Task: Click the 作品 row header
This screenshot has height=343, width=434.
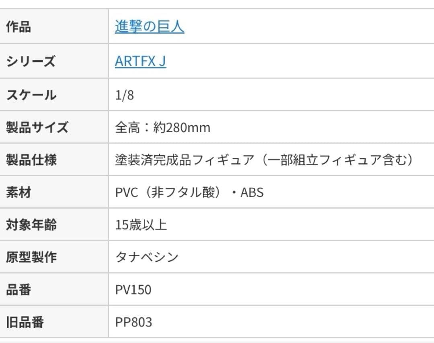Action: 18,27
